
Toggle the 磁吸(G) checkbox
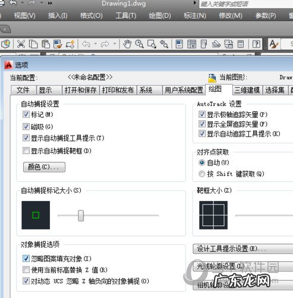click(26, 127)
